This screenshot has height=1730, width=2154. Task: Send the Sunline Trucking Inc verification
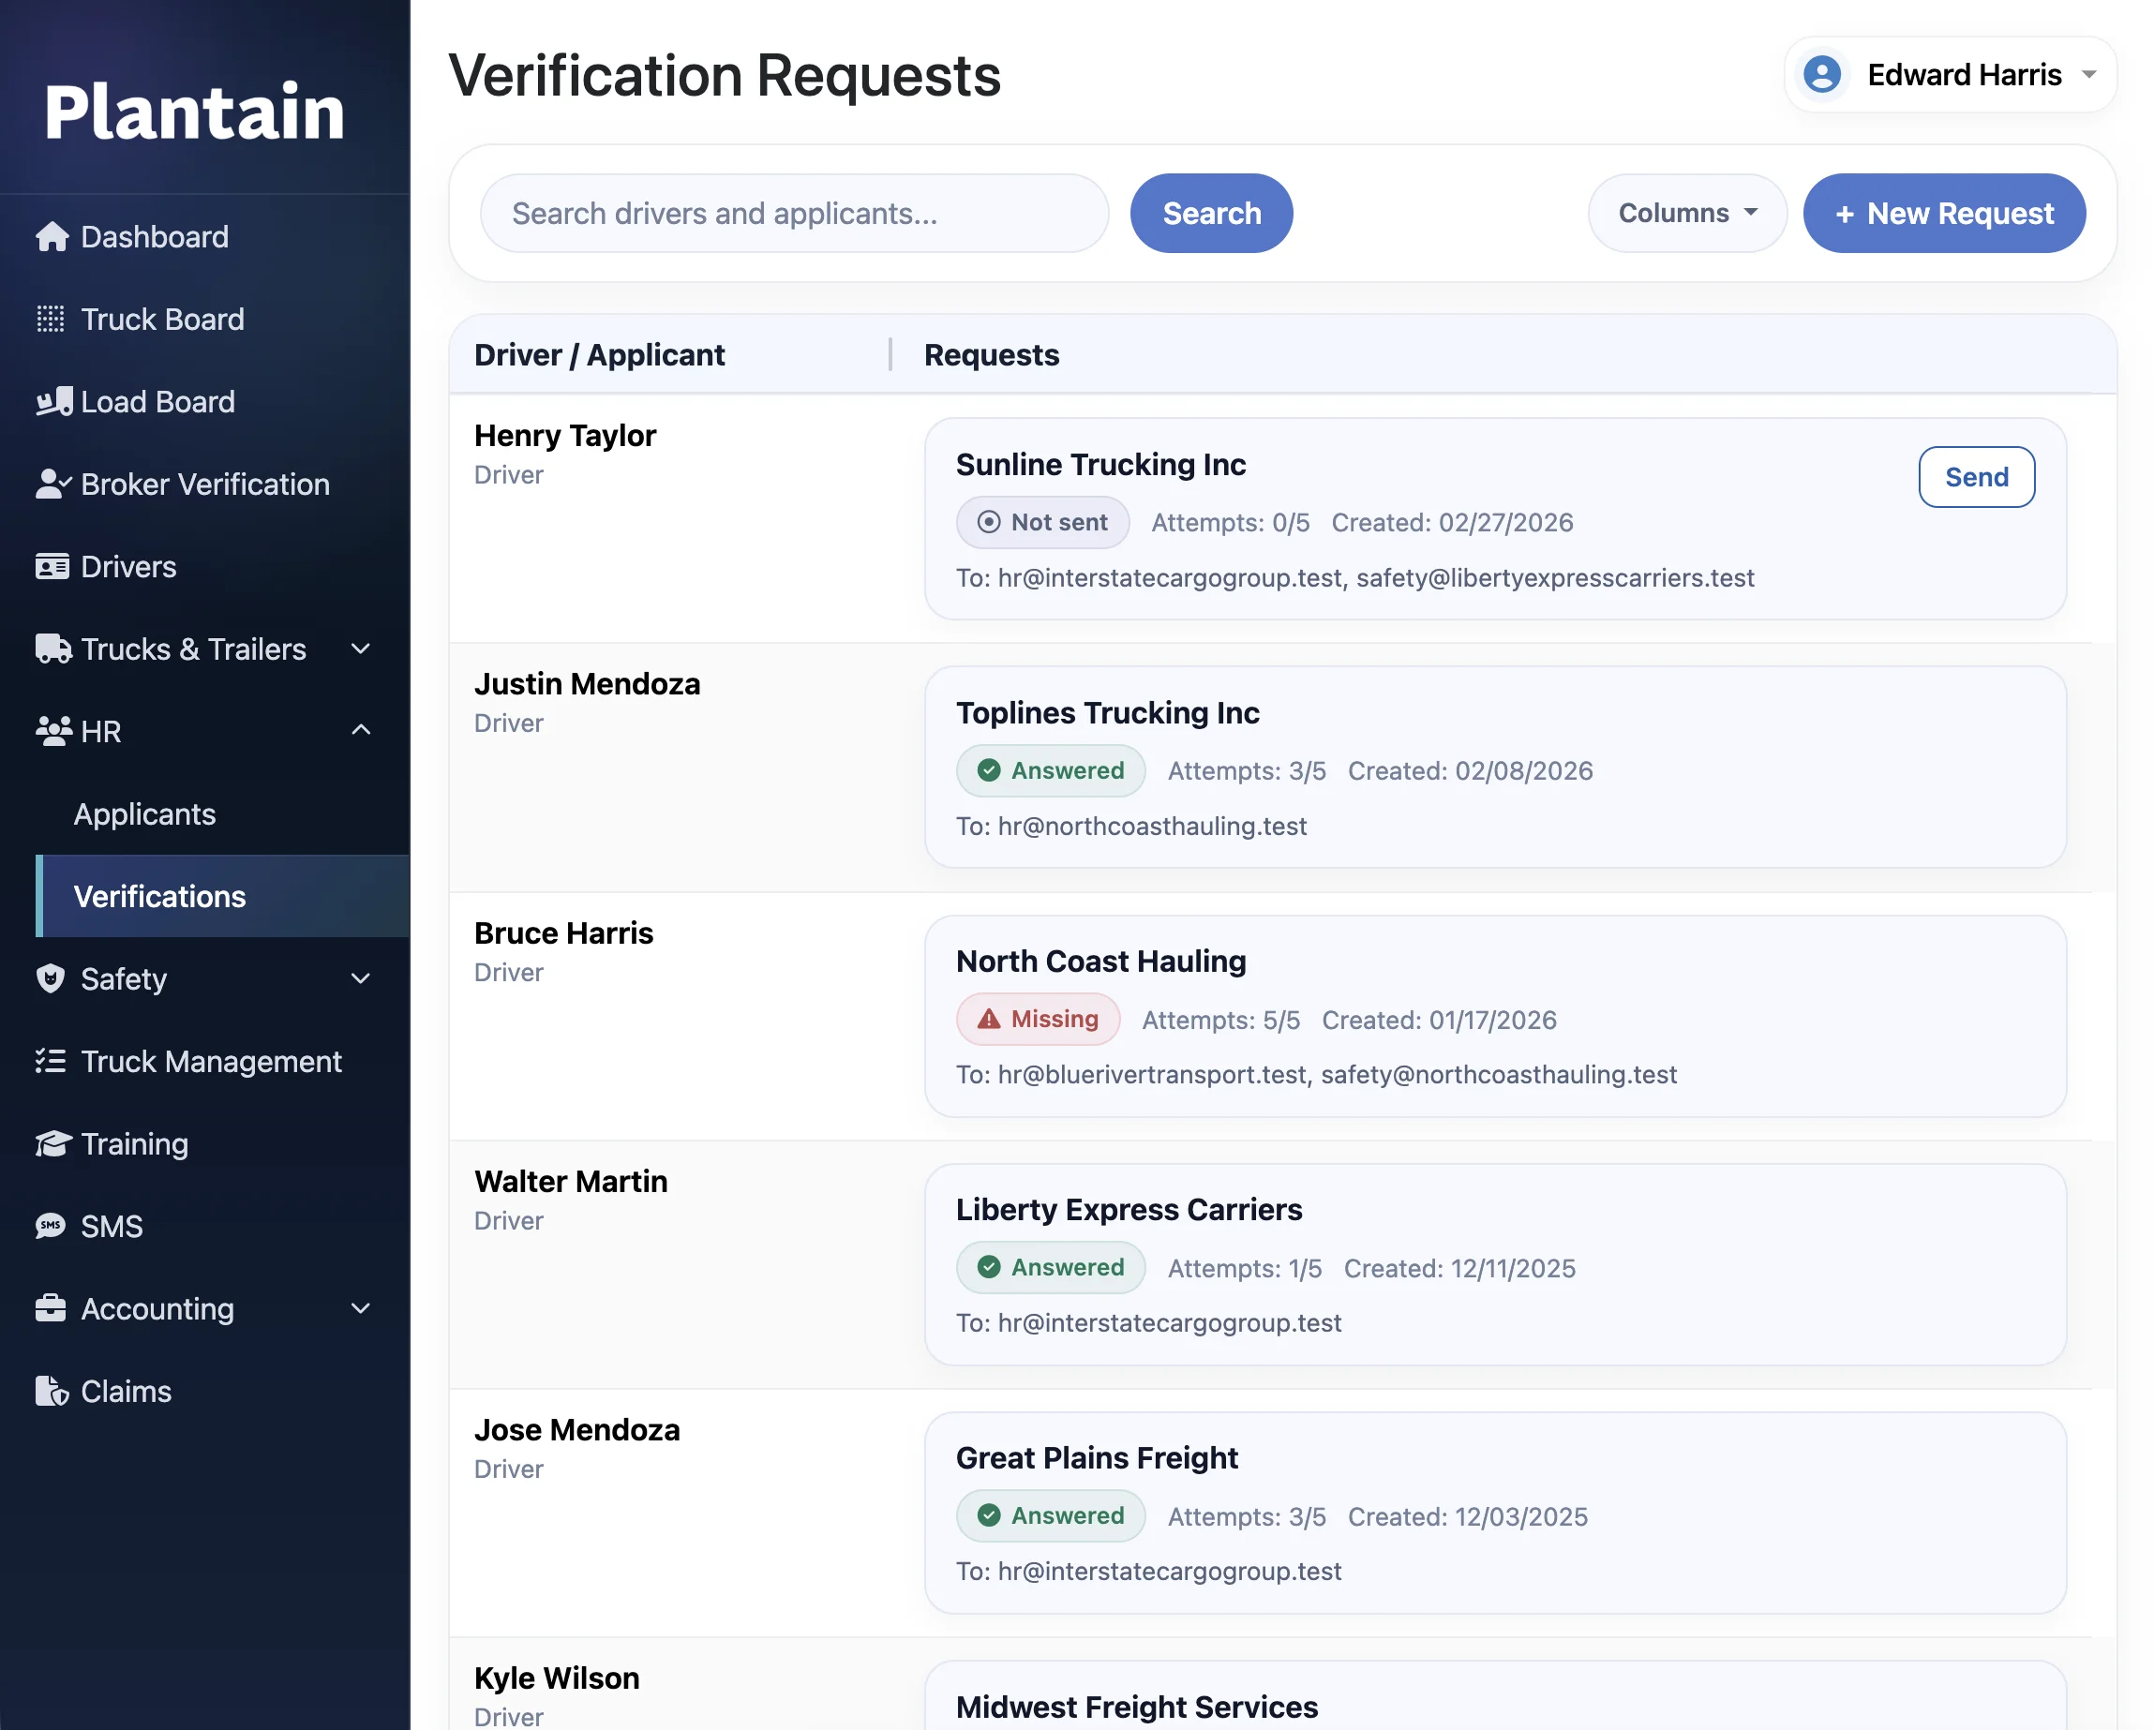(x=1975, y=476)
